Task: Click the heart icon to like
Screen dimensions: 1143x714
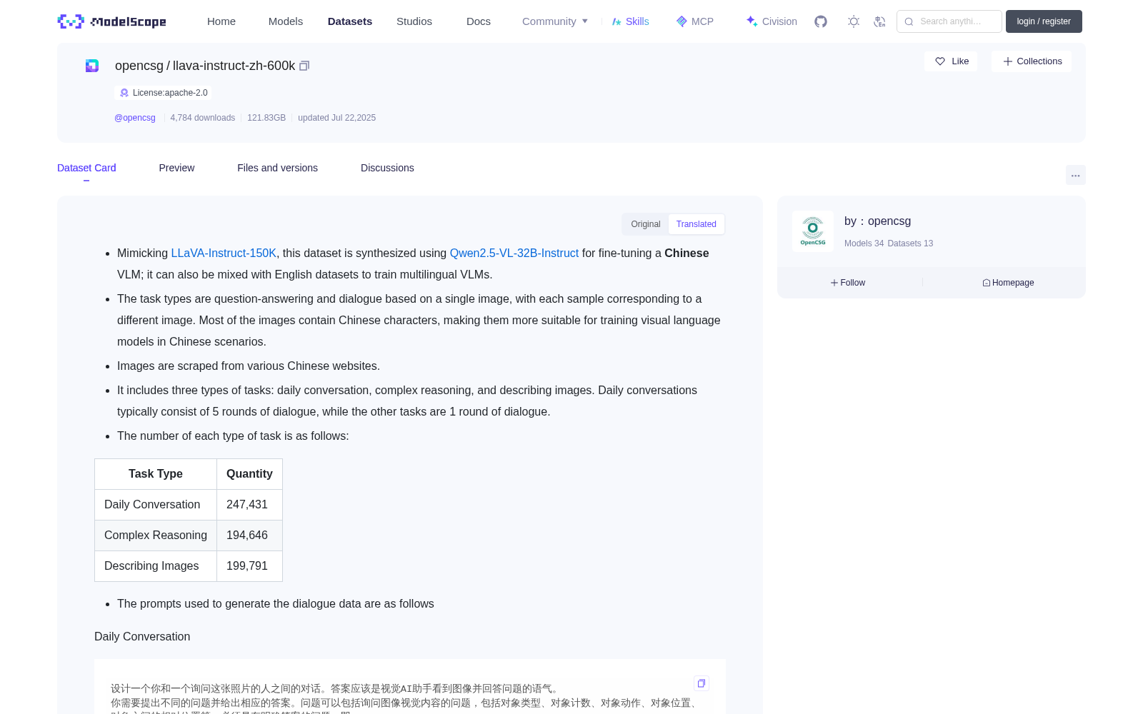Action: pos(940,61)
